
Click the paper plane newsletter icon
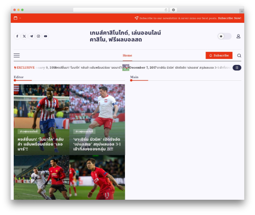(x=136, y=18)
